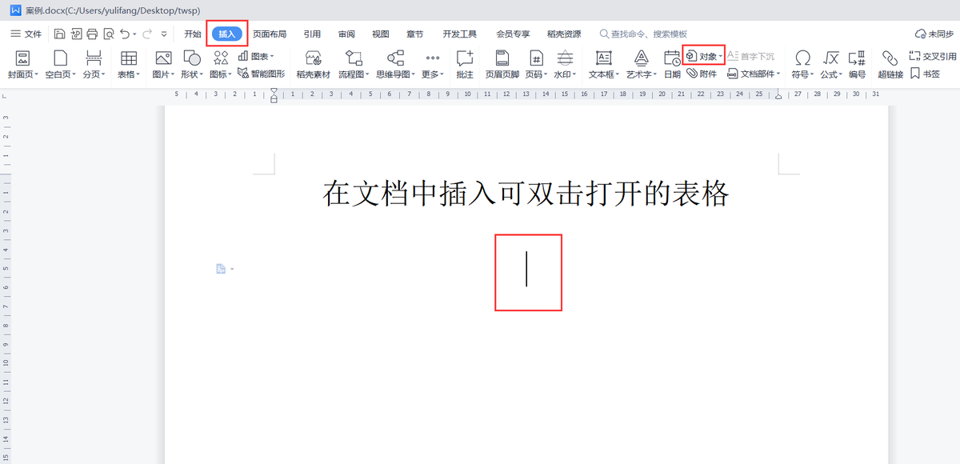Click the first-line indent marker on the ruler

(x=274, y=90)
